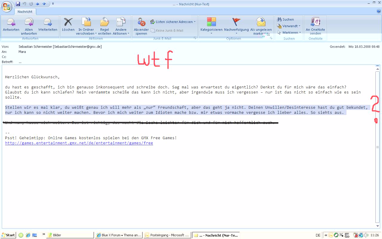Switch to Posteingang taskbar window
This screenshot has height=239, width=382.
167,235
